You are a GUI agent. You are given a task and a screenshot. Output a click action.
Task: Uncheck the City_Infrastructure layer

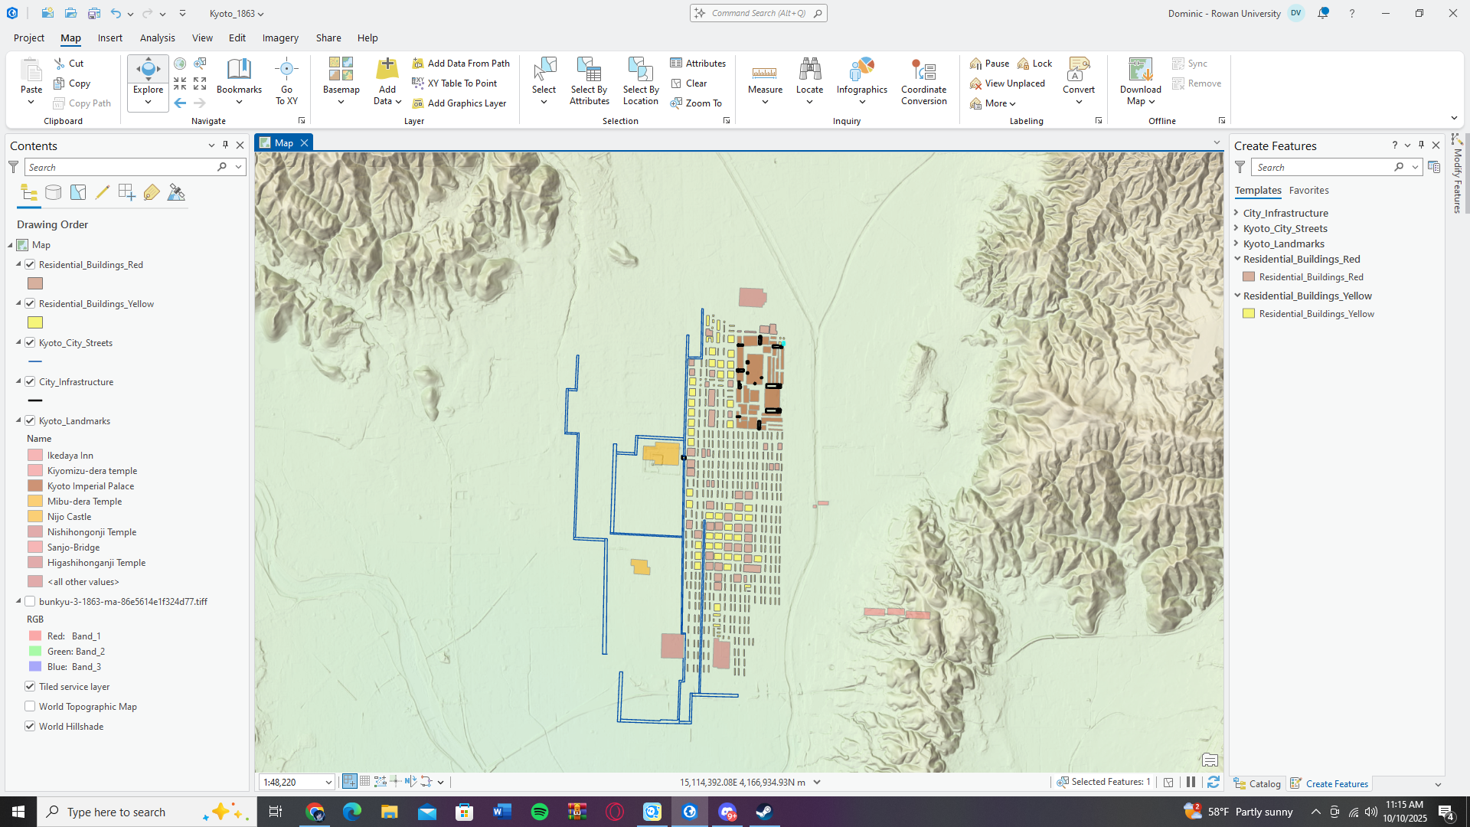[30, 381]
